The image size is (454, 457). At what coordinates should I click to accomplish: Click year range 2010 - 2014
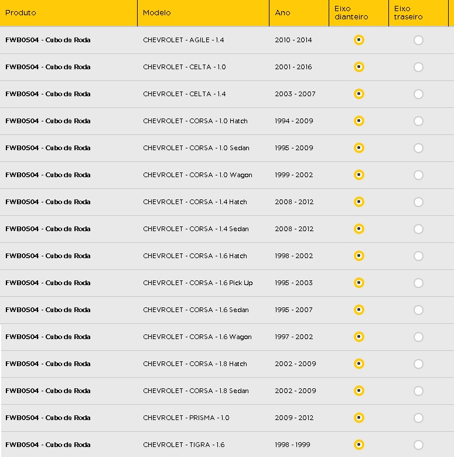coord(293,40)
